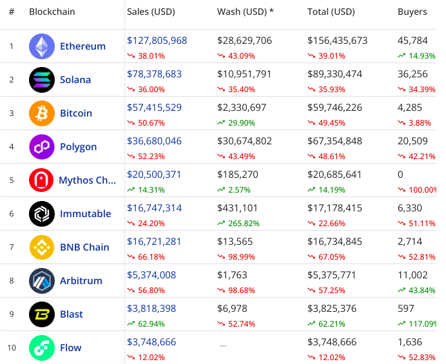Click the Polygon logo icon

tap(42, 147)
